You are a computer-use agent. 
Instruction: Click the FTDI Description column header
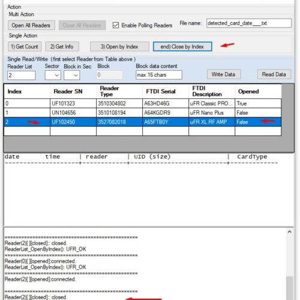[x=212, y=91]
